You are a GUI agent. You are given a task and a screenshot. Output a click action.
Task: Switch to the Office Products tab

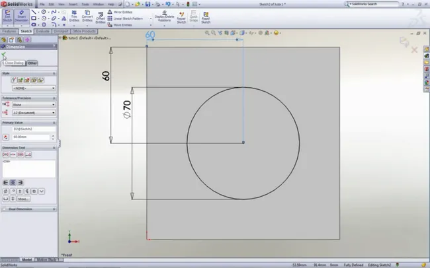tap(84, 32)
